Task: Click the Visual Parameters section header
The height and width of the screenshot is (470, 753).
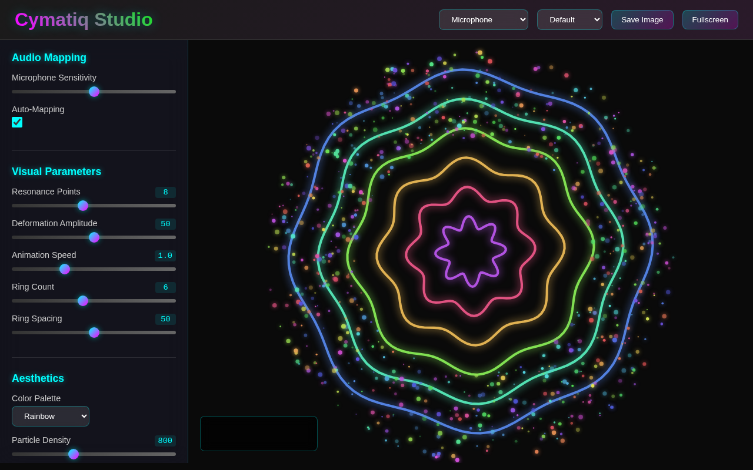Action: point(56,172)
